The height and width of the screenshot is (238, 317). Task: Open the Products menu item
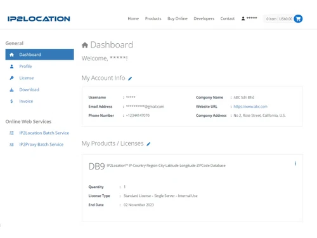[x=153, y=18]
